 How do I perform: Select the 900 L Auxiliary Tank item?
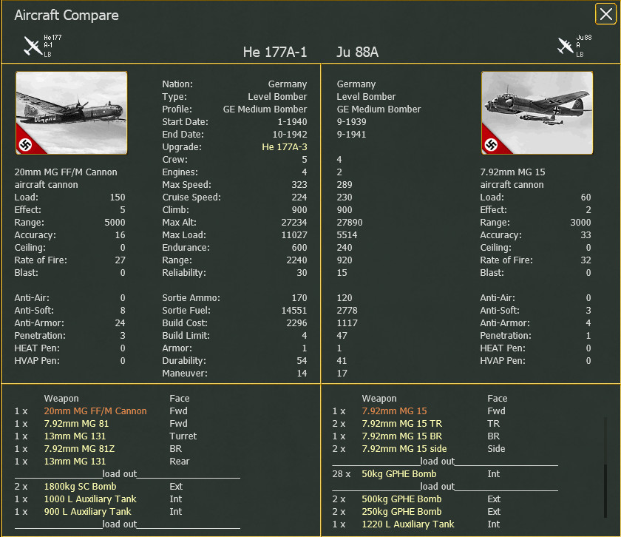tap(87, 512)
